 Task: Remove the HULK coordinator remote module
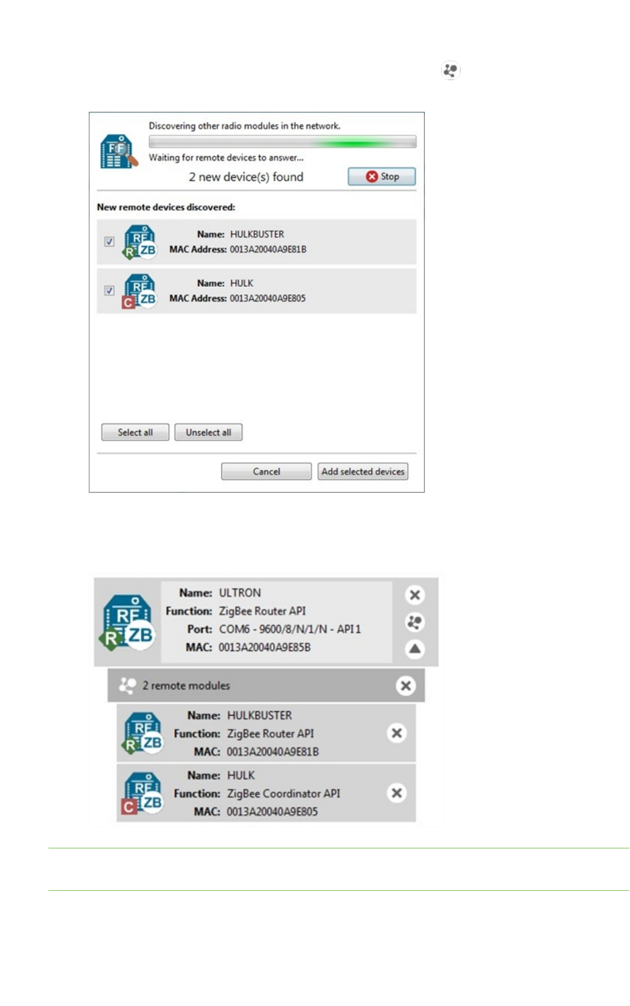pos(397,793)
